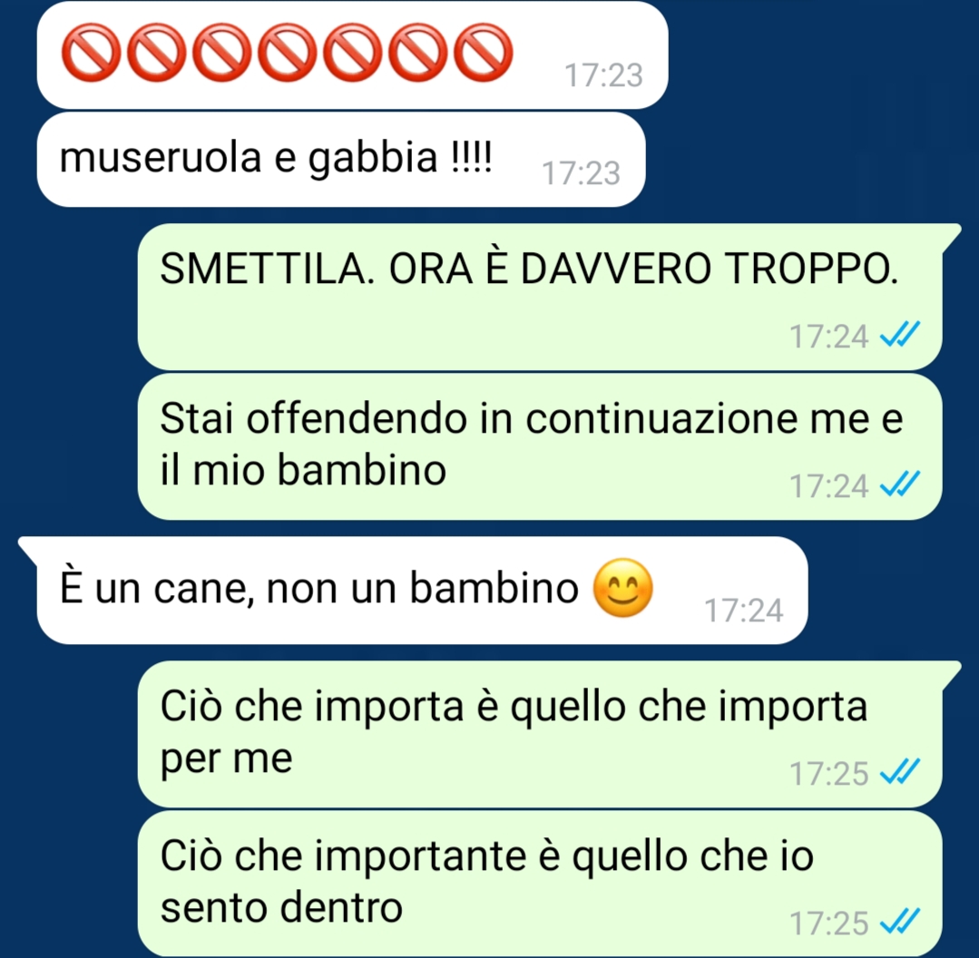This screenshot has height=958, width=979.
Task: Click the smiling face emoji
Action: click(x=622, y=589)
